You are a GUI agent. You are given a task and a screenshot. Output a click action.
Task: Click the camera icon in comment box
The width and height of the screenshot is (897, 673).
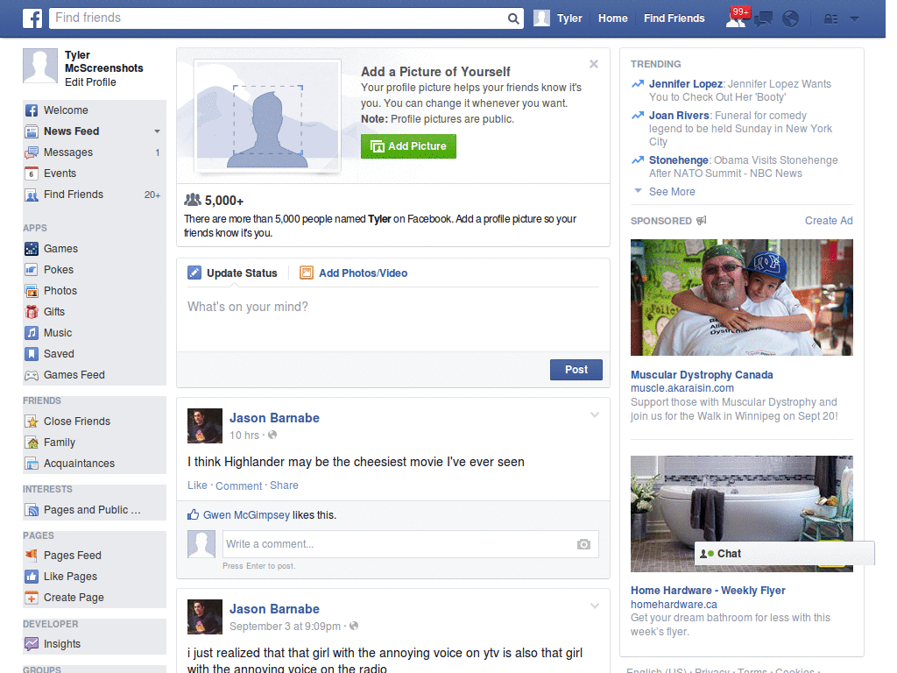[x=583, y=544]
